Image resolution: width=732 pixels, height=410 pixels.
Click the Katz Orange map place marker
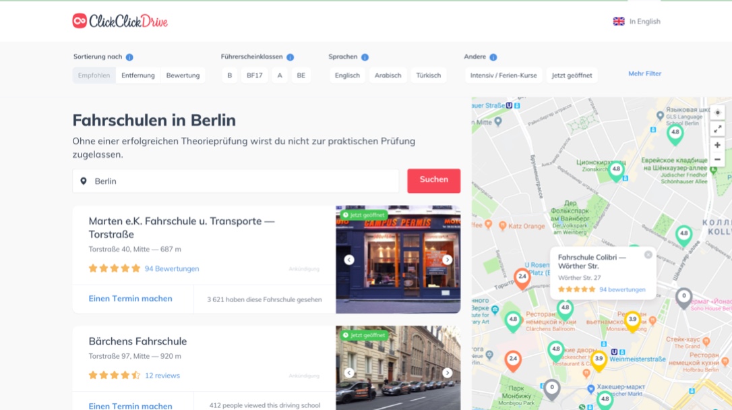502,226
